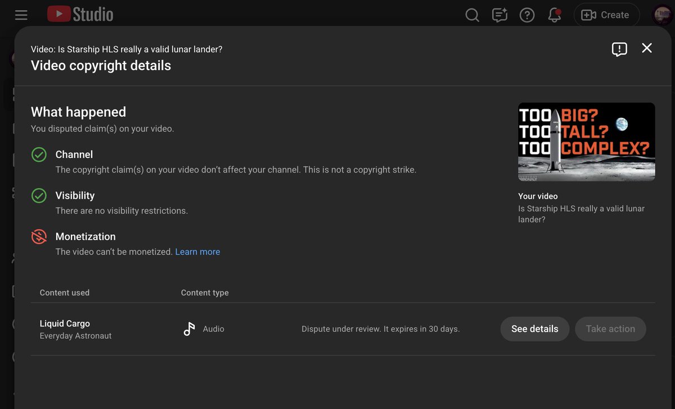Select the Everyday Astronaut text
The image size is (675, 409).
(76, 336)
